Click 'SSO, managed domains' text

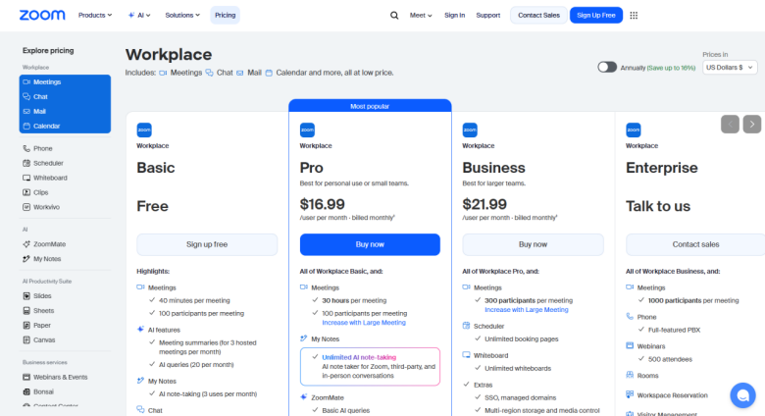(520, 398)
